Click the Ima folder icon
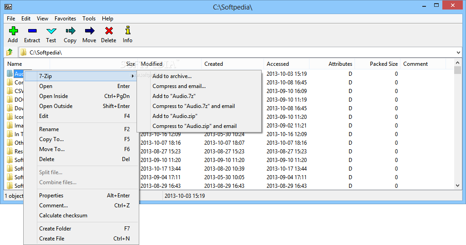The width and height of the screenshot is (466, 245). (x=10, y=125)
